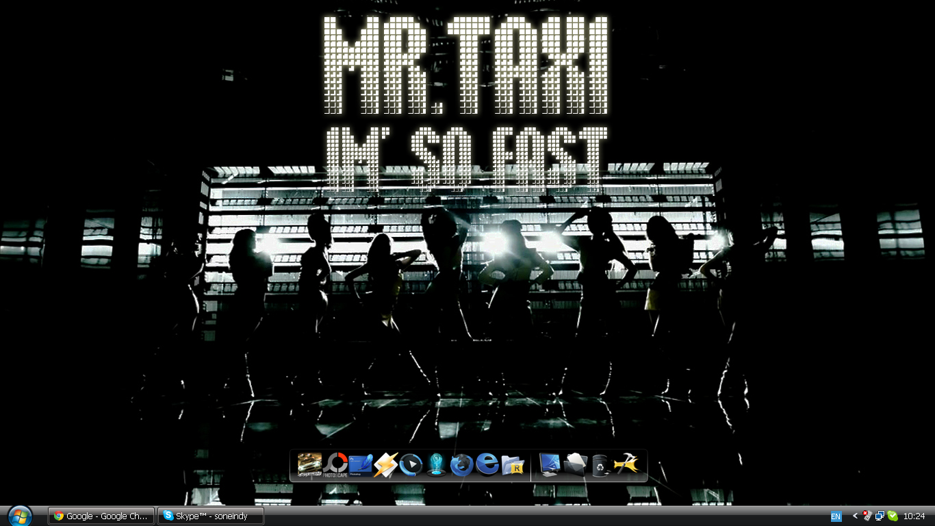The width and height of the screenshot is (935, 526).
Task: Click the glowing blue orb dock icon
Action: (x=436, y=464)
